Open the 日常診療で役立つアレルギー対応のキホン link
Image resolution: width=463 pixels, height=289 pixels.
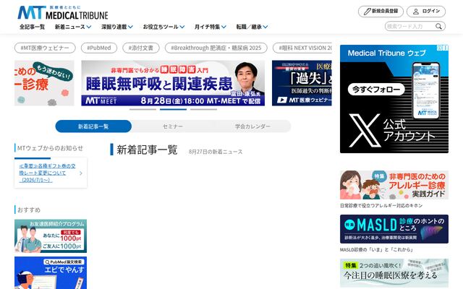point(381,205)
